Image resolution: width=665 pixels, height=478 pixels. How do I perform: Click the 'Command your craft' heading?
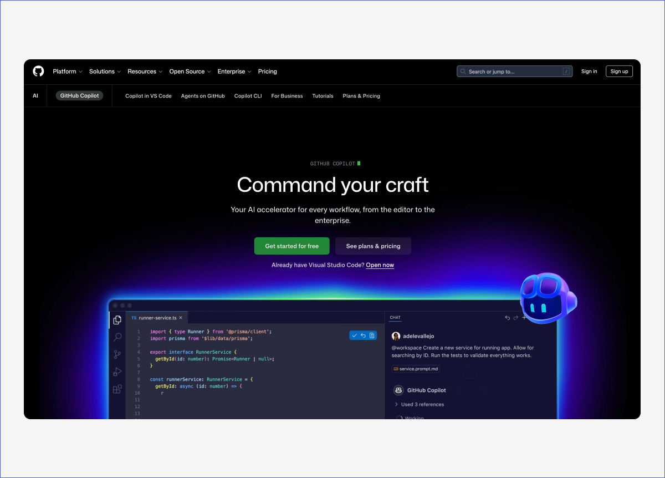pos(332,185)
